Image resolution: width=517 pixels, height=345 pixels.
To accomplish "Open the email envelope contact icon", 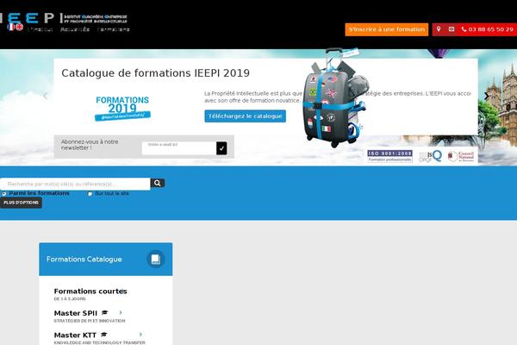I will [452, 29].
